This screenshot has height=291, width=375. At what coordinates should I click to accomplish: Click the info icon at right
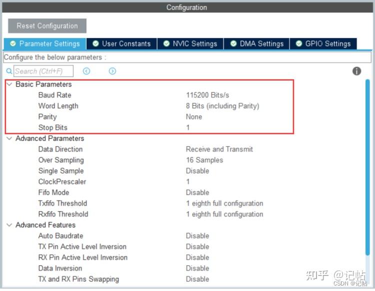coord(356,71)
